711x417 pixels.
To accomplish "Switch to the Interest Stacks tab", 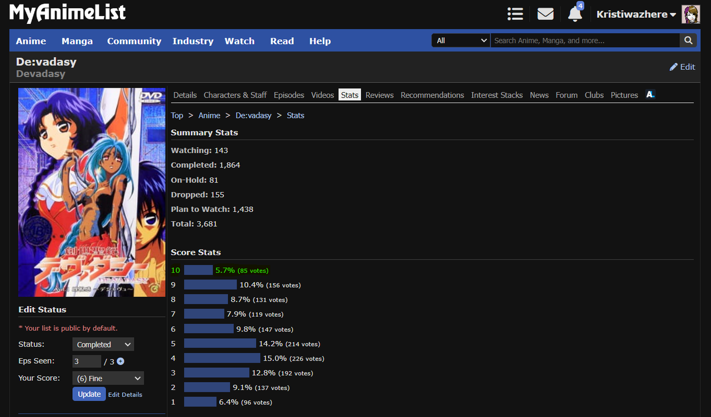I will [x=497, y=95].
